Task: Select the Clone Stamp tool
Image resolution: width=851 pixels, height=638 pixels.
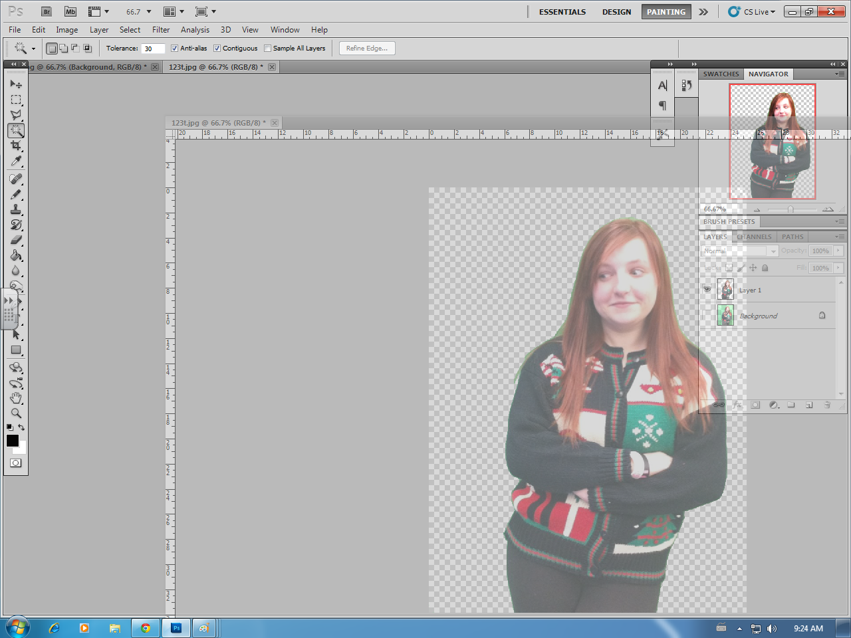Action: pos(16,209)
